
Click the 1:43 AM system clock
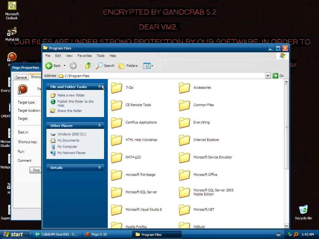tap(307, 234)
